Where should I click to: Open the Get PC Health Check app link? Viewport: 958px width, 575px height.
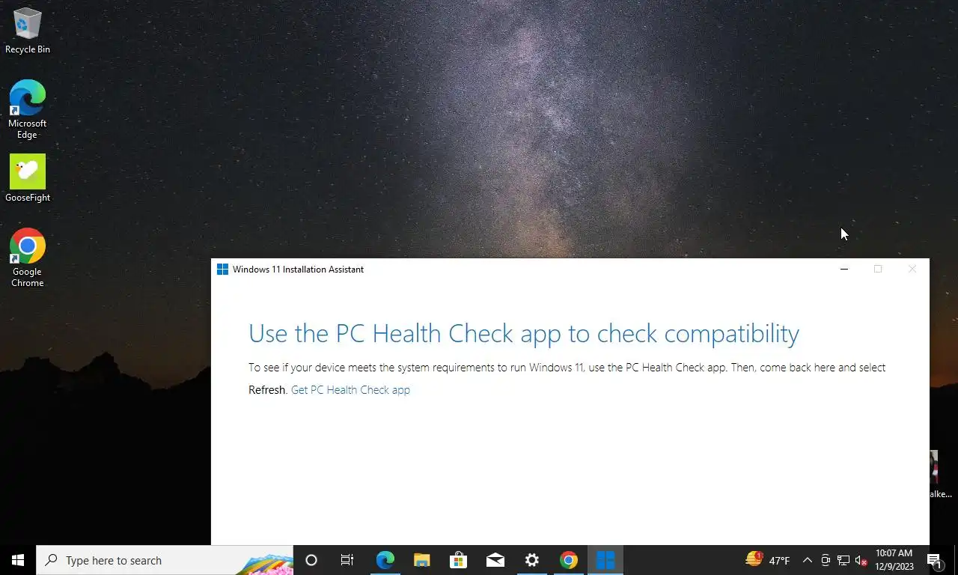(x=350, y=390)
